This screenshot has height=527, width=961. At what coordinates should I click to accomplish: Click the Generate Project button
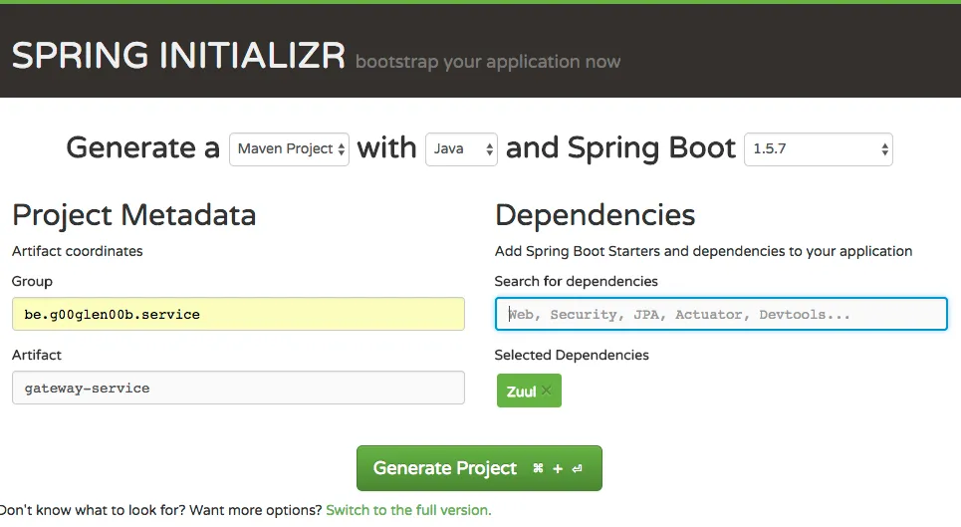pos(479,468)
